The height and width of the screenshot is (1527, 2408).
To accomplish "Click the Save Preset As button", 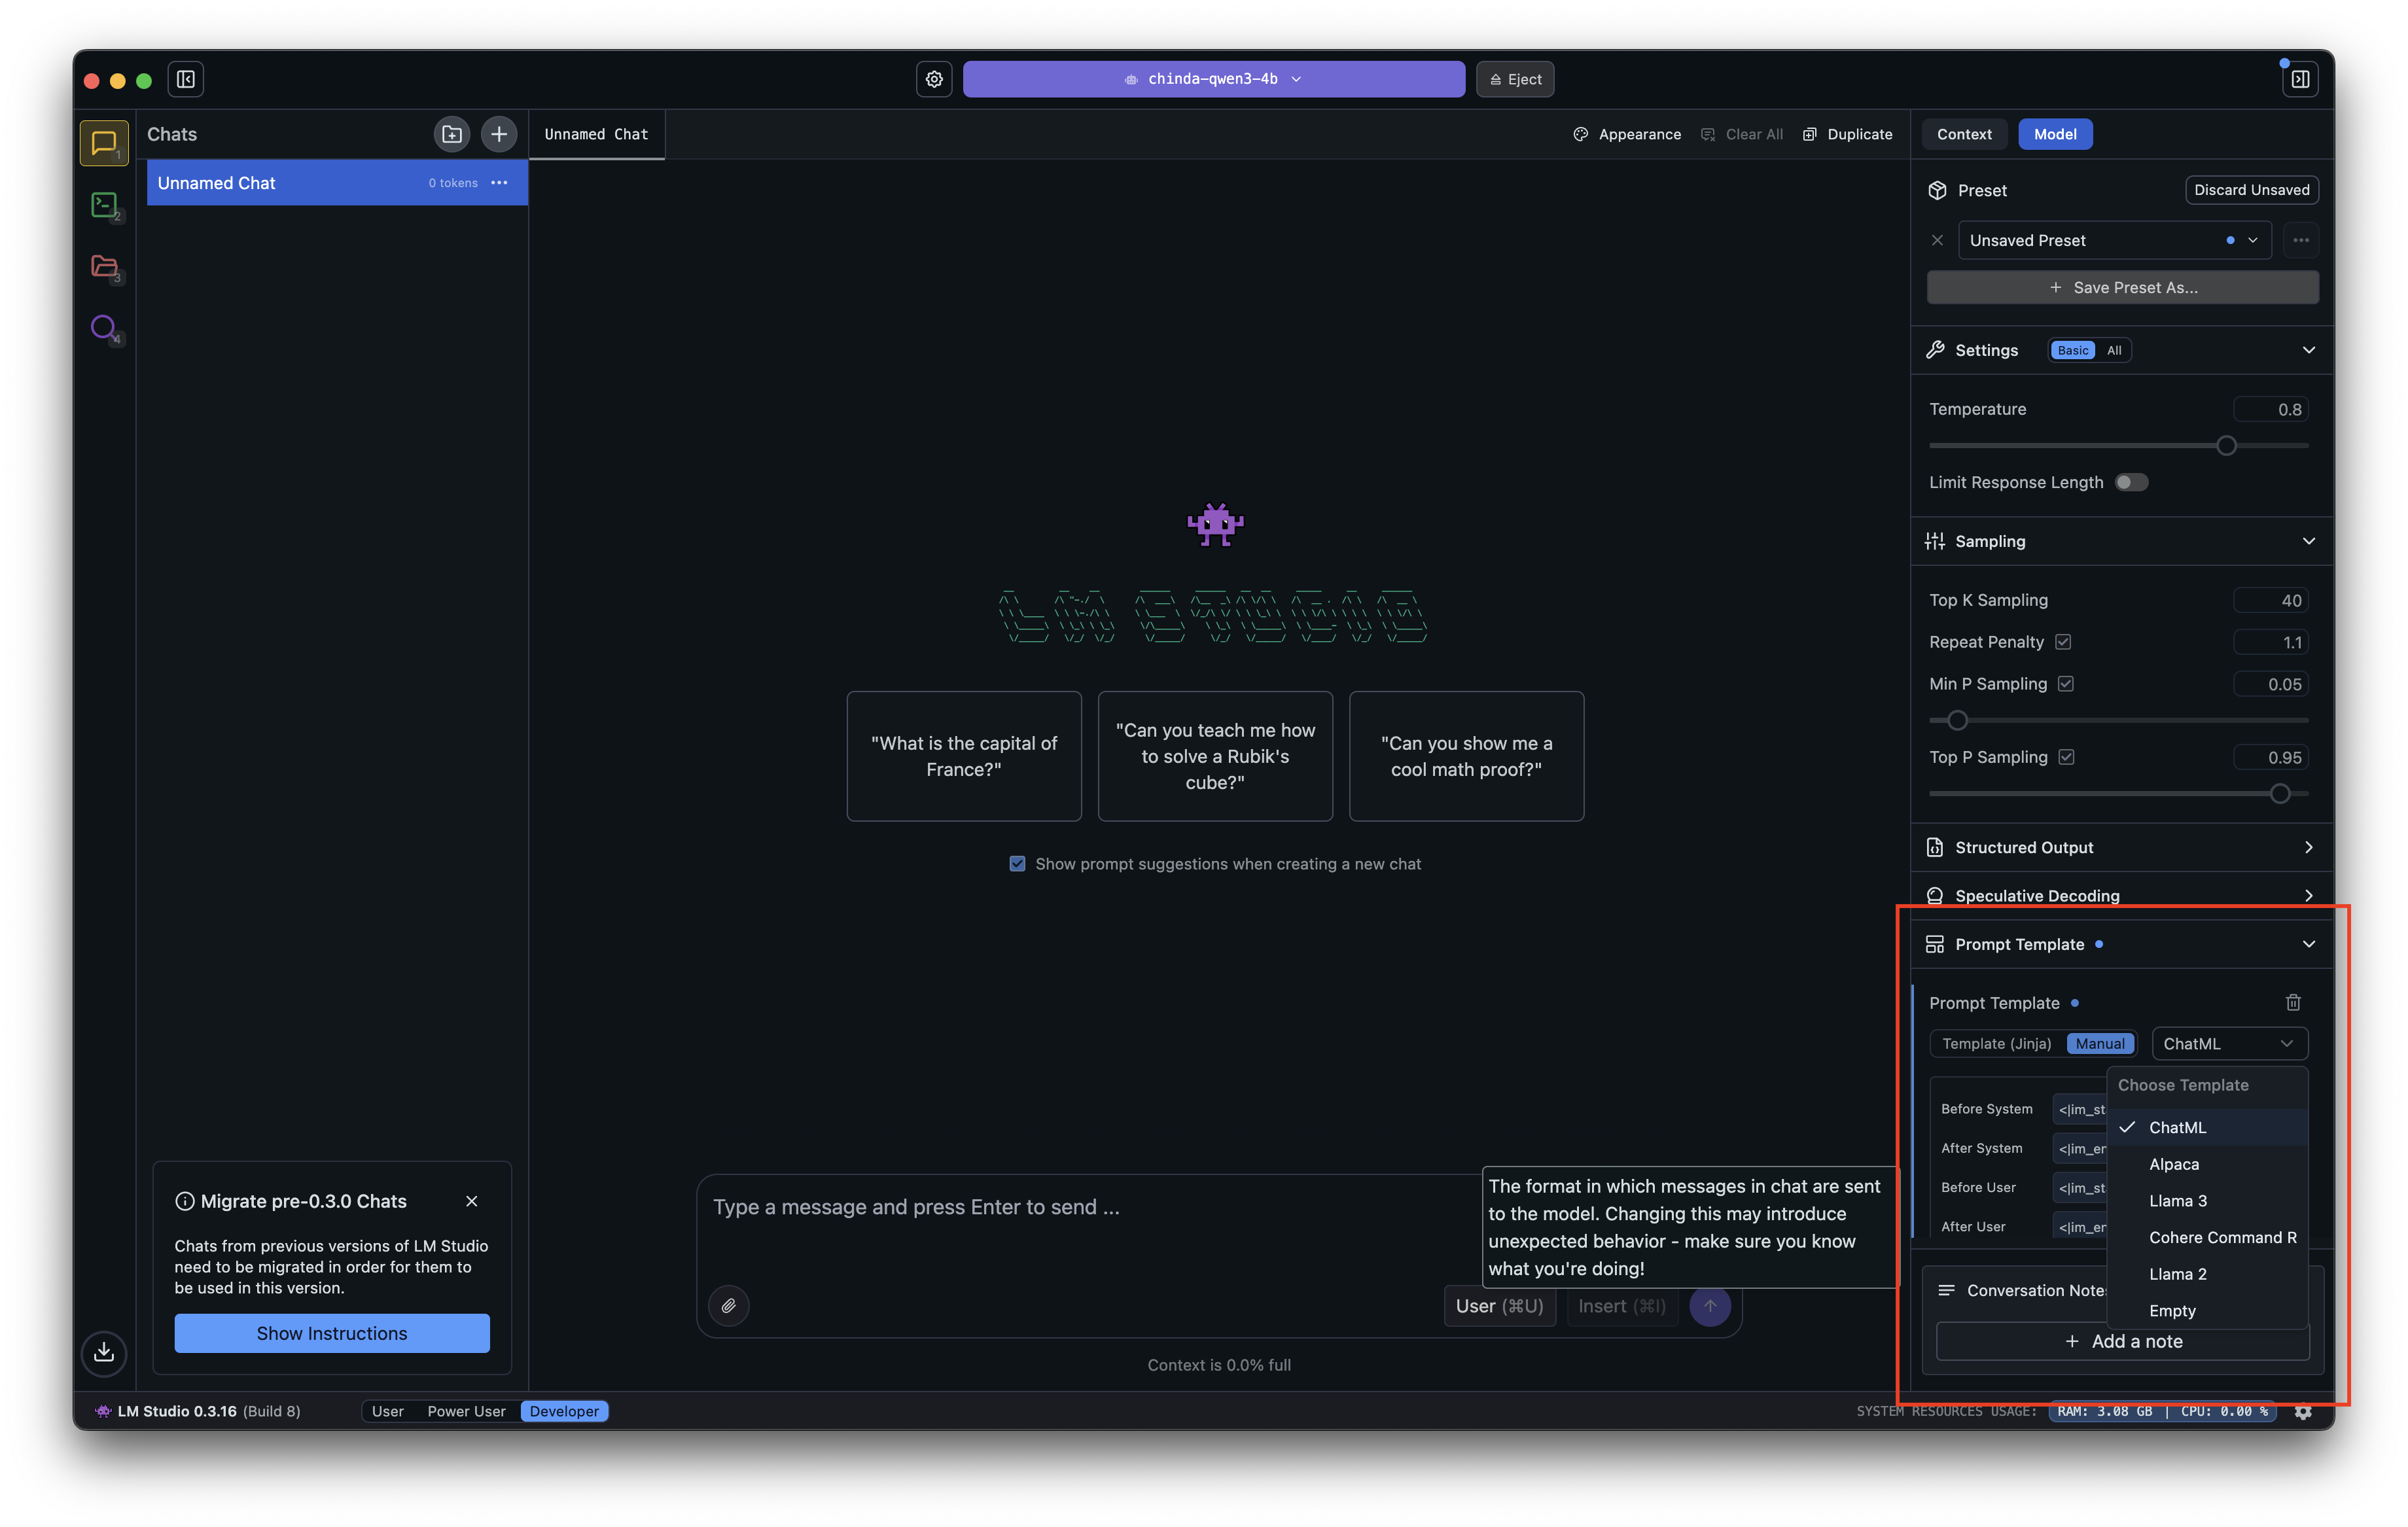I will point(2122,287).
